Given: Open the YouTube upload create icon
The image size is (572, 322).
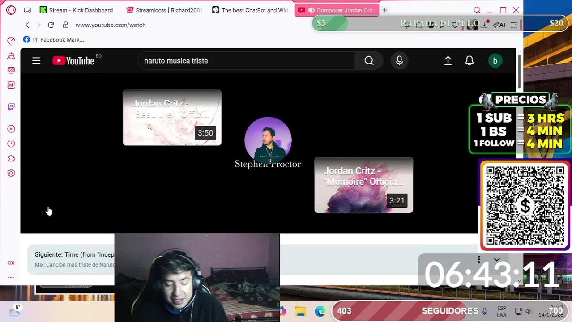Looking at the screenshot, I should click(x=448, y=61).
